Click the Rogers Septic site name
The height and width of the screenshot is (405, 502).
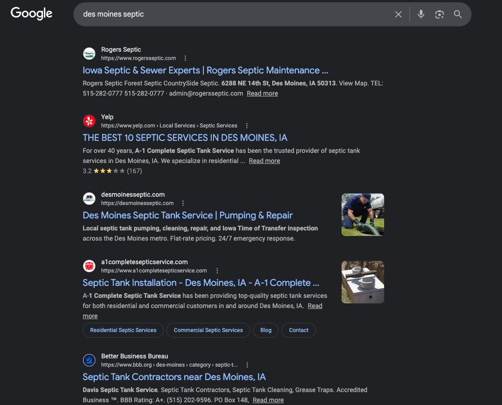point(121,49)
